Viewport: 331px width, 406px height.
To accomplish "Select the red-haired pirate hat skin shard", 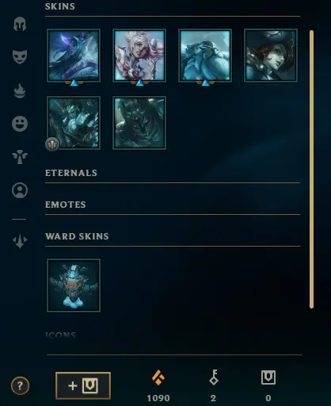I will pyautogui.click(x=271, y=56).
